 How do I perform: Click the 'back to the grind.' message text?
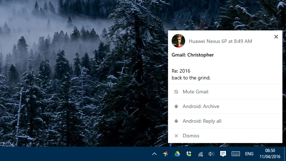pyautogui.click(x=191, y=78)
